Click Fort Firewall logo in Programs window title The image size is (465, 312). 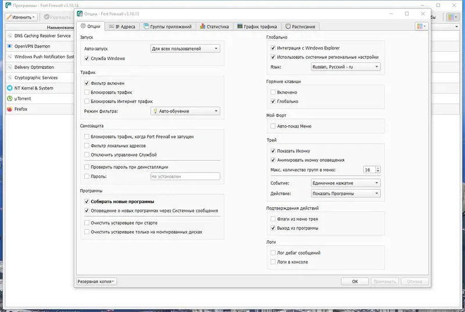(8, 5)
